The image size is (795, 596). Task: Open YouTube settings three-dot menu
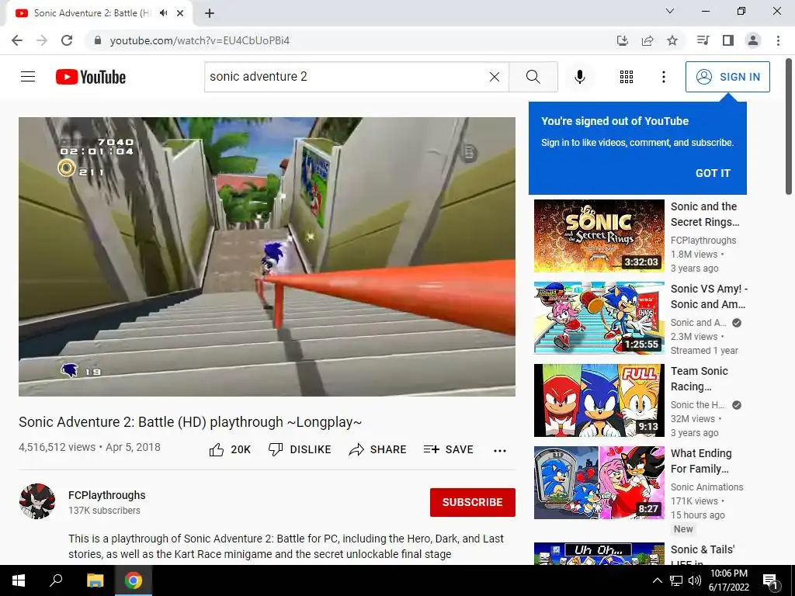[x=663, y=77]
